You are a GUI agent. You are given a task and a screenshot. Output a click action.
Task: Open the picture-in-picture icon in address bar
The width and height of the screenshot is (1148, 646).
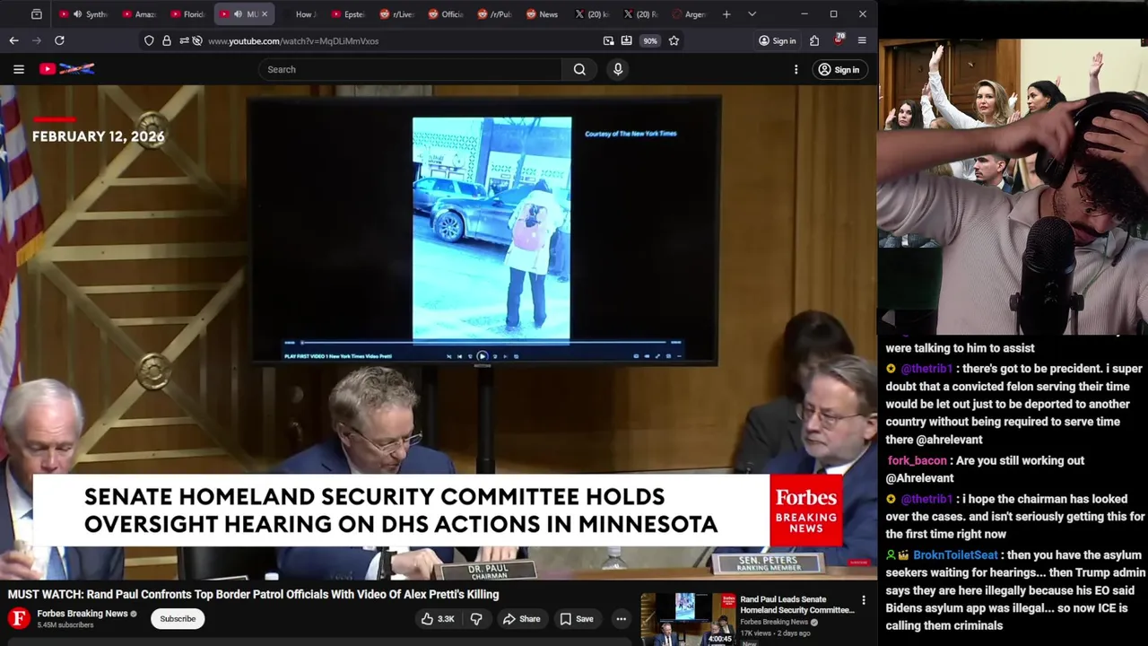coord(609,40)
